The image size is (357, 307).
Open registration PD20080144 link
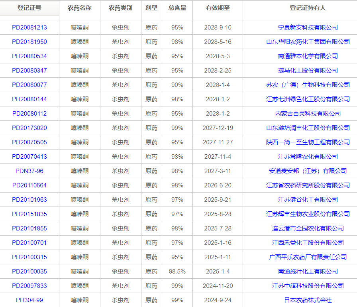(x=29, y=99)
